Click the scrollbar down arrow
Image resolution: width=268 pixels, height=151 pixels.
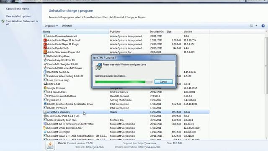coord(266,138)
